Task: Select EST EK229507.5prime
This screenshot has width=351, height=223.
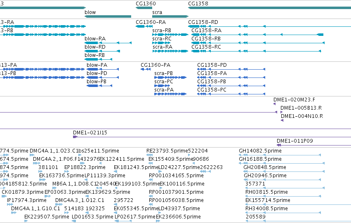Action: coord(47,217)
